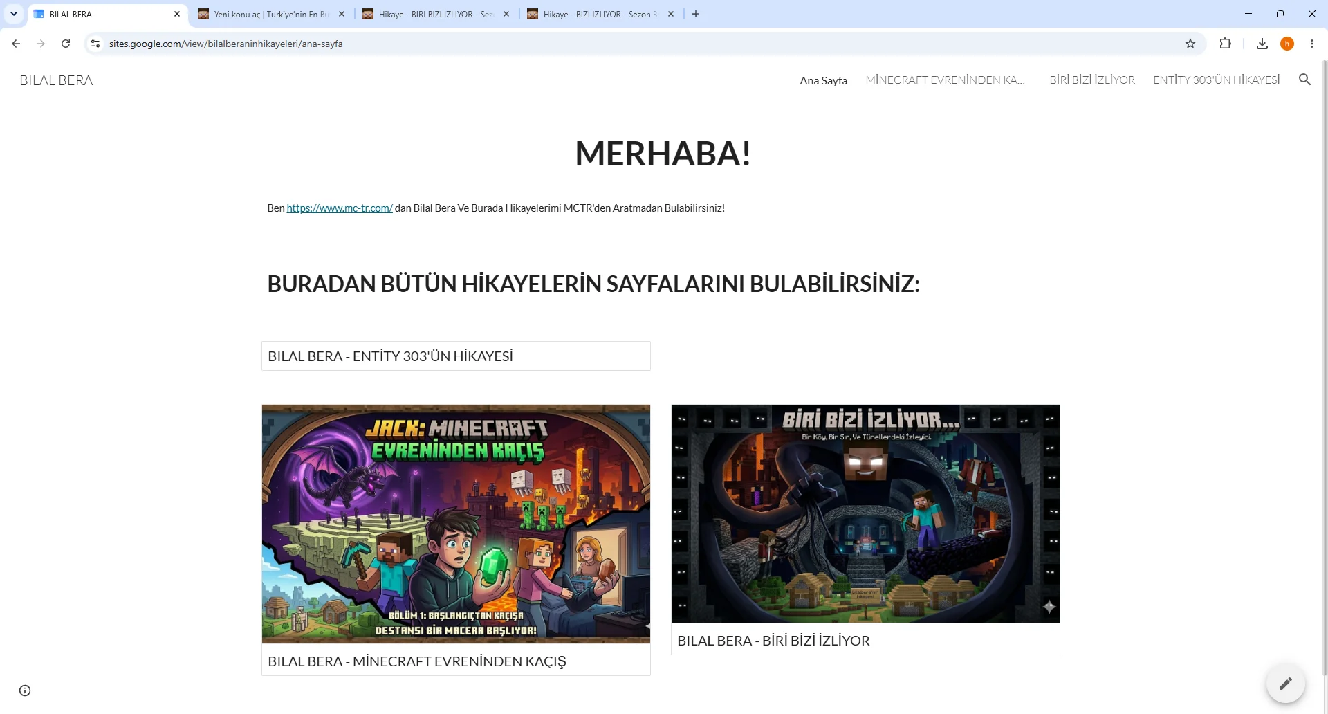
Task: Close the BİZİ İZLİYOR Sezon 3 tab
Action: click(x=671, y=14)
